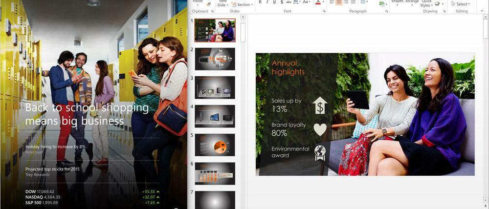Click the thumbnail pane vertical scroll thumb
489x209 pixels.
[x=243, y=32]
